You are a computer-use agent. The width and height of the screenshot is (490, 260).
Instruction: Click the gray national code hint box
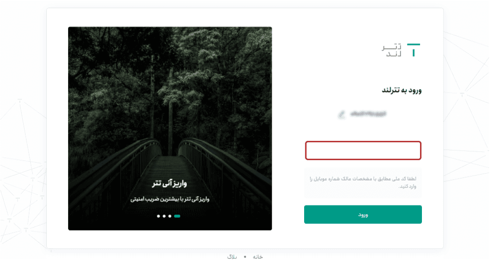(x=363, y=183)
